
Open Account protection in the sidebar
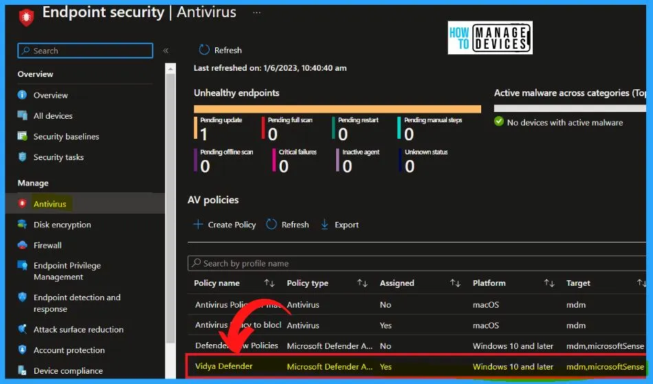pos(69,350)
